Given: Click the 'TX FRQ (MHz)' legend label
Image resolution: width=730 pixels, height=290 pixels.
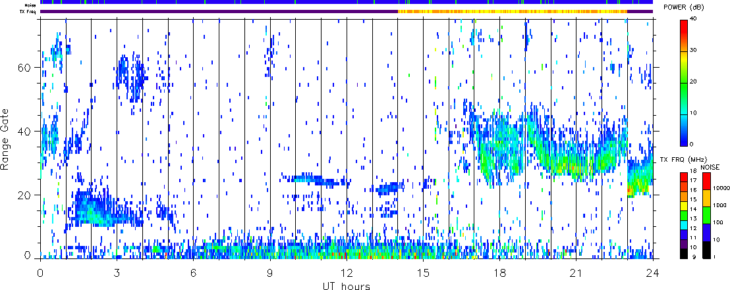Looking at the screenshot, I should [682, 160].
